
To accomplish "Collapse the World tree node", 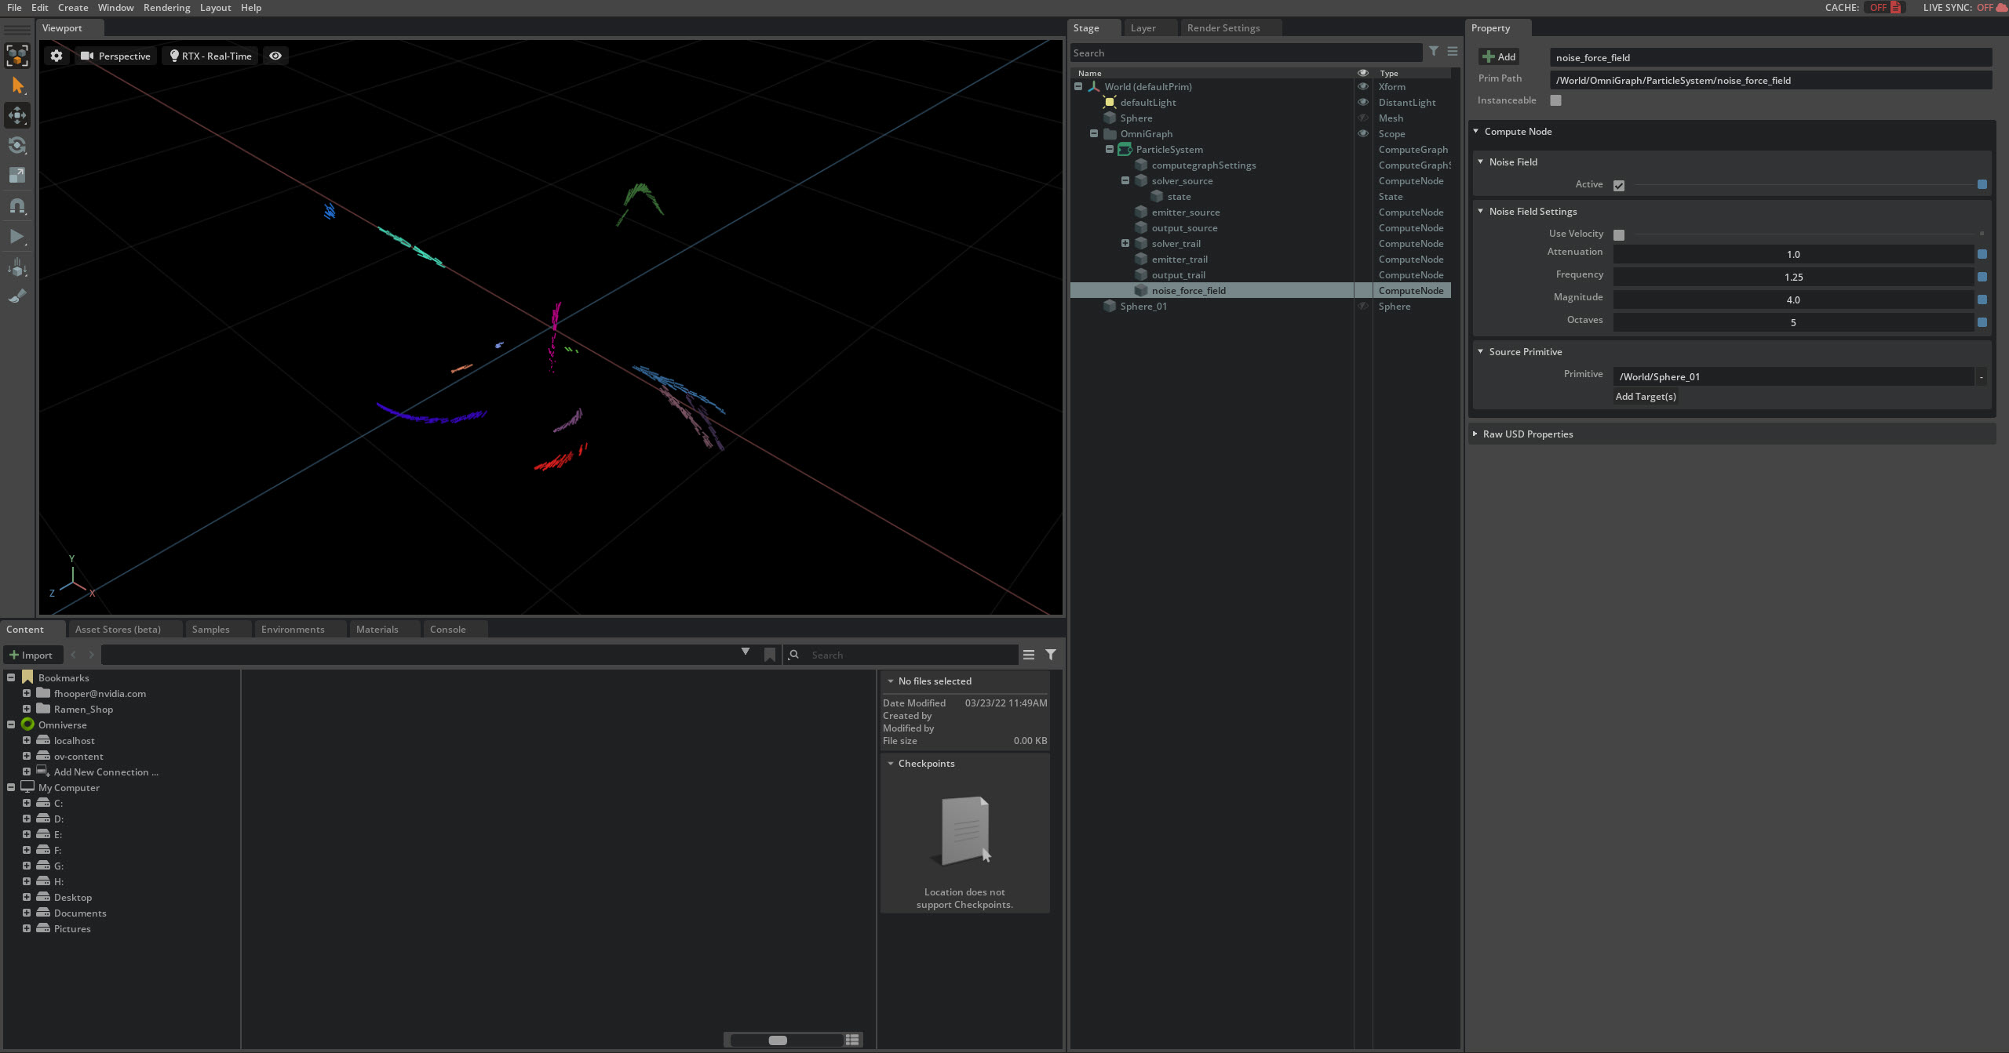I will [1078, 86].
